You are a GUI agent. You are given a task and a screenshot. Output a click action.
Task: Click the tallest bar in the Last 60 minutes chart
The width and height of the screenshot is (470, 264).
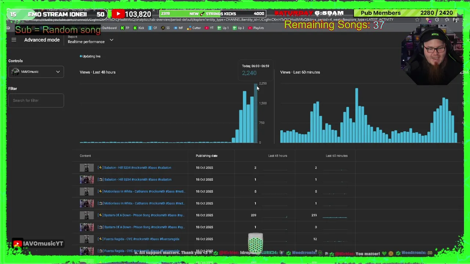[356, 115]
